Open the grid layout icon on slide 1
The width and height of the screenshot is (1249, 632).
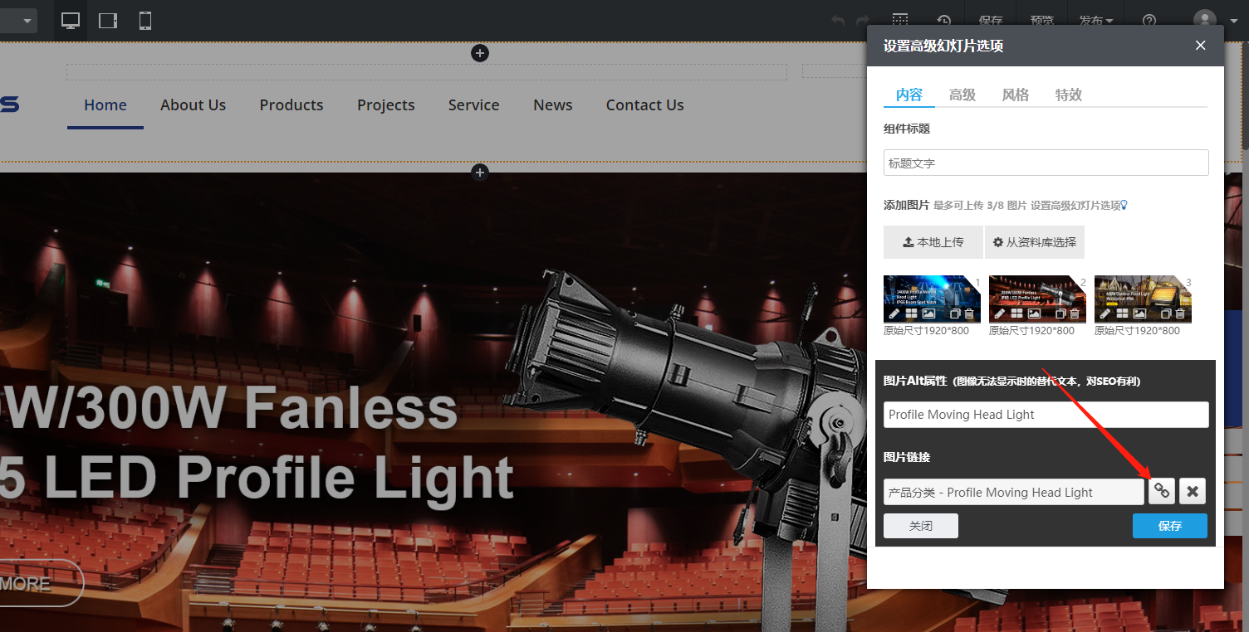tap(911, 314)
